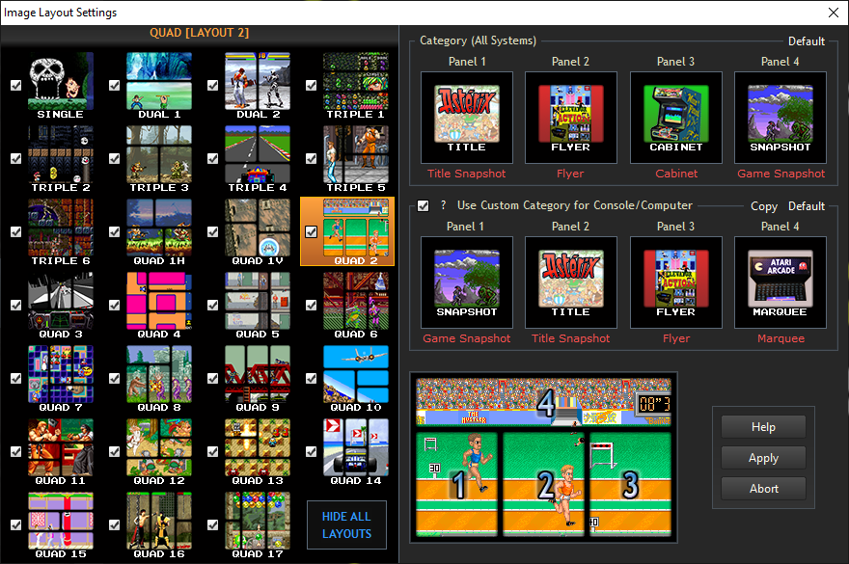This screenshot has height=564, width=849.
Task: Open Help for layout settings
Action: coord(763,427)
